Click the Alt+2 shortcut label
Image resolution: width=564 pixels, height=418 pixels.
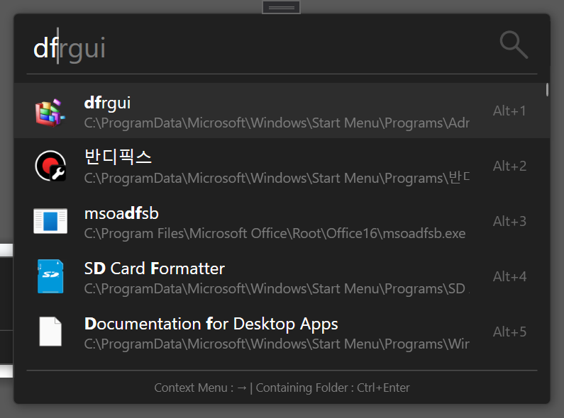[509, 166]
